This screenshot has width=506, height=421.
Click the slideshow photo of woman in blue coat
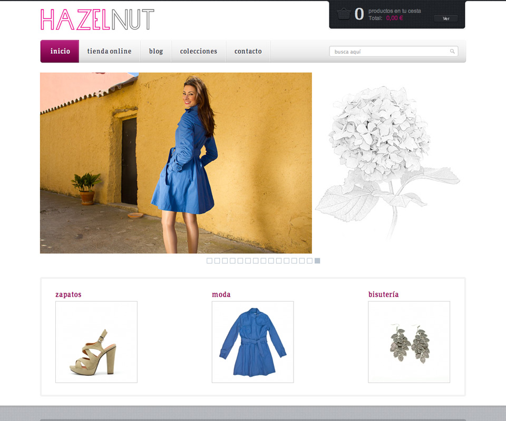[176, 163]
